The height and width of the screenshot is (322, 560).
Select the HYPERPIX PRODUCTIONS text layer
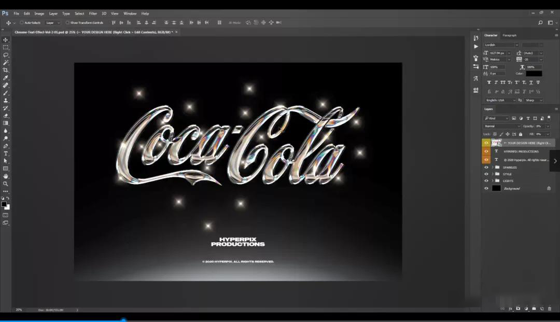pos(521,151)
